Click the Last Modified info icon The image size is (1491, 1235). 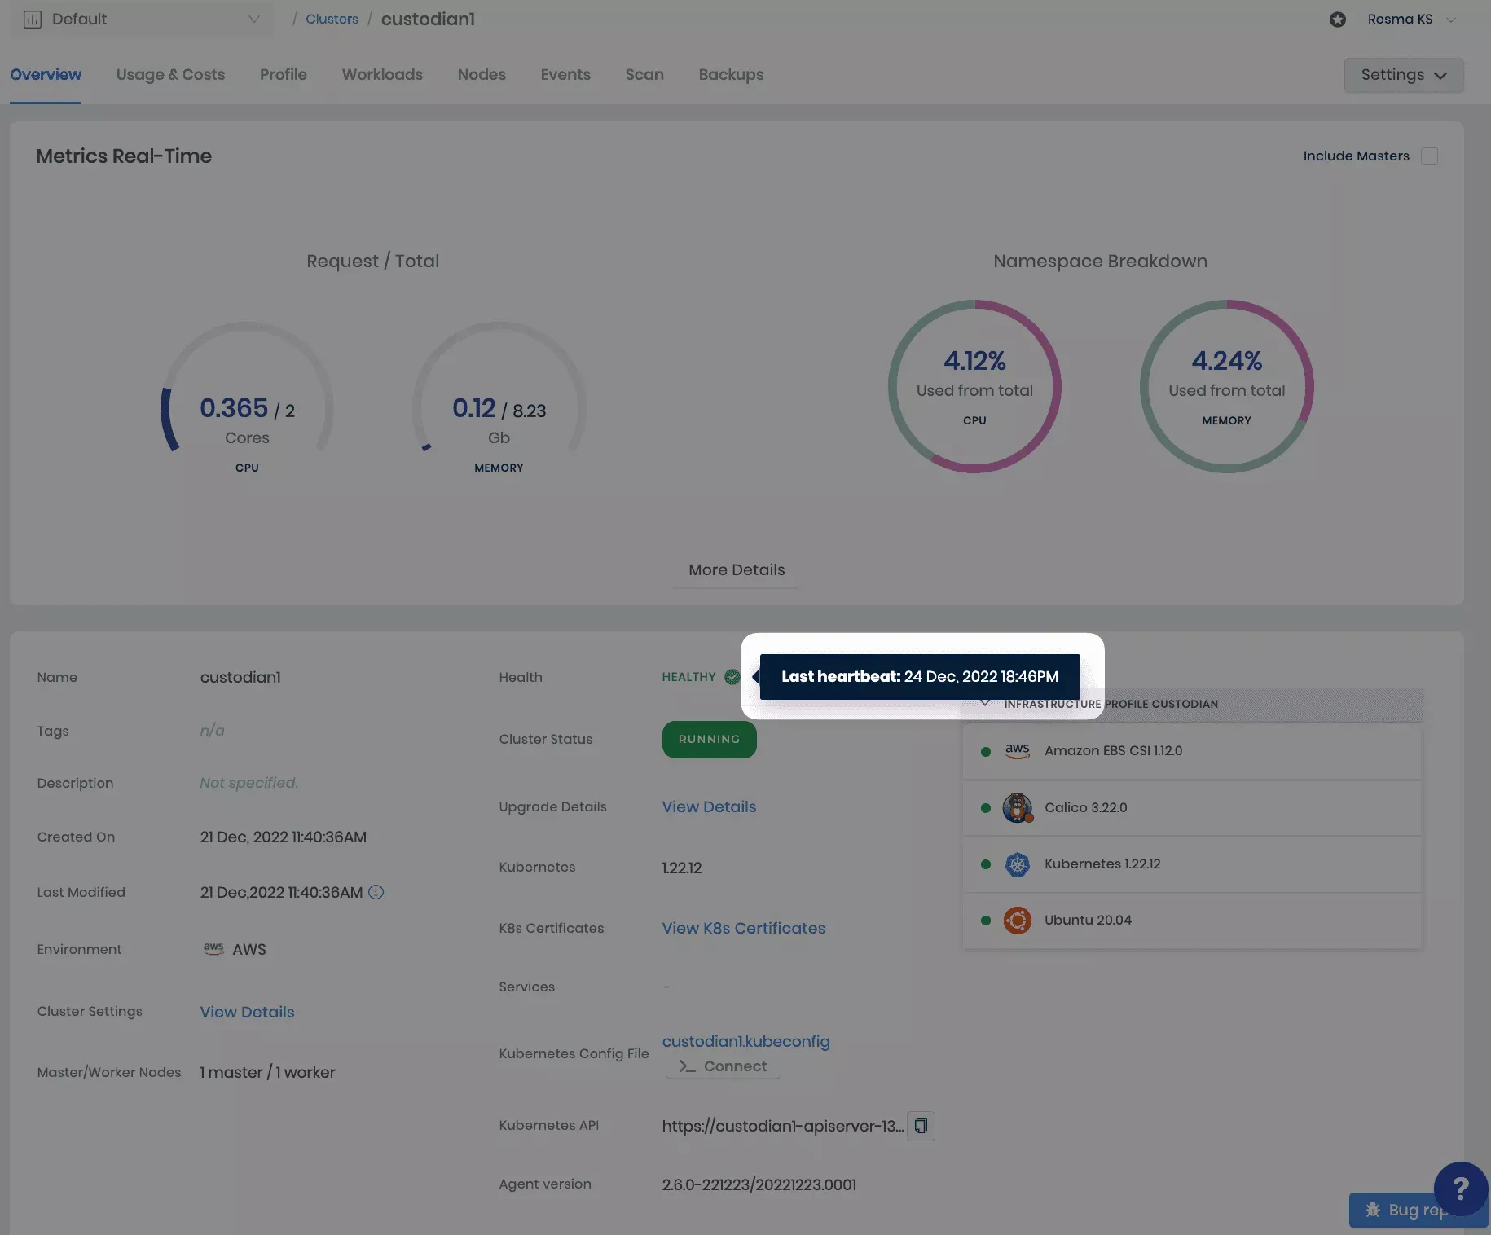(376, 892)
